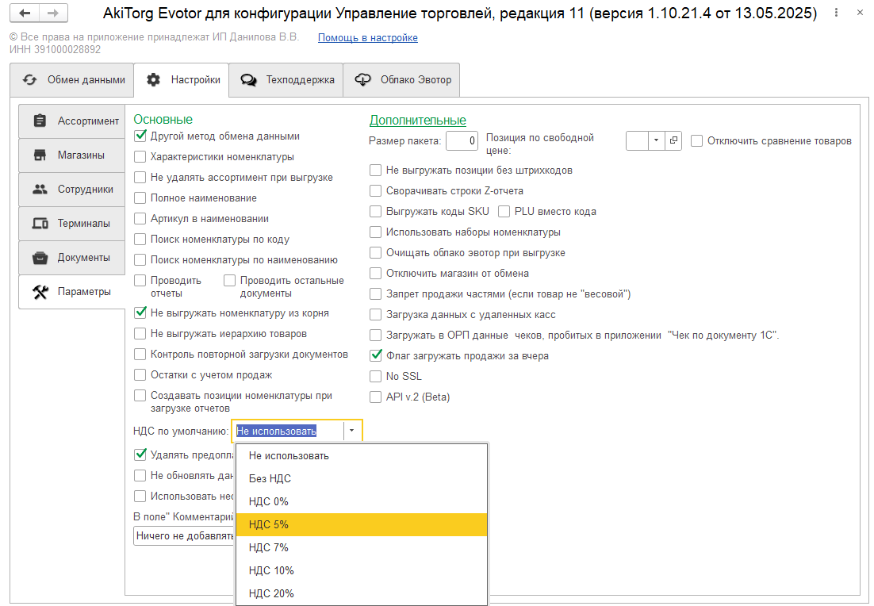Enable Проводить отчеты checkbox
Image resolution: width=874 pixels, height=606 pixels.
[140, 281]
